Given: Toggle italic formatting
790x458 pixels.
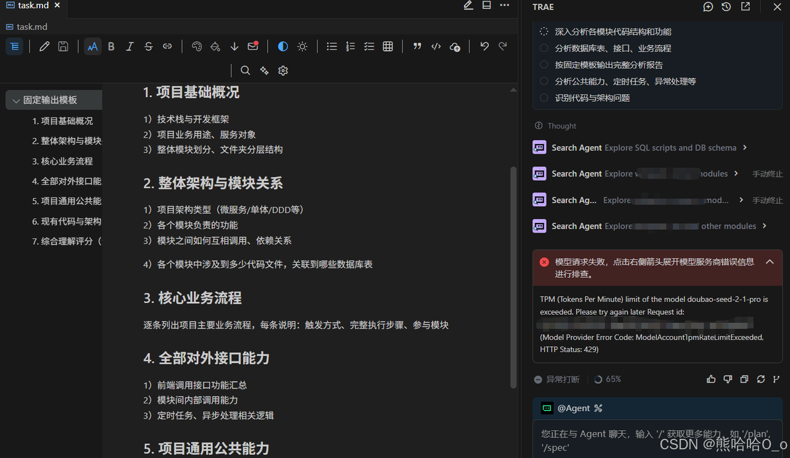Looking at the screenshot, I should coord(130,46).
